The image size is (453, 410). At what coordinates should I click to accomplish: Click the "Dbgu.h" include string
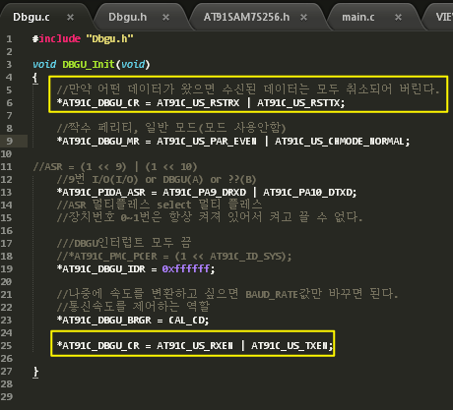point(110,38)
